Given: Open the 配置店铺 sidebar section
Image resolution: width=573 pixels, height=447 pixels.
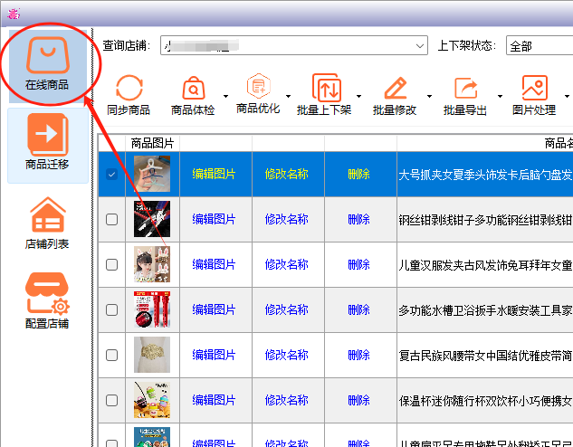Looking at the screenshot, I should point(47,302).
